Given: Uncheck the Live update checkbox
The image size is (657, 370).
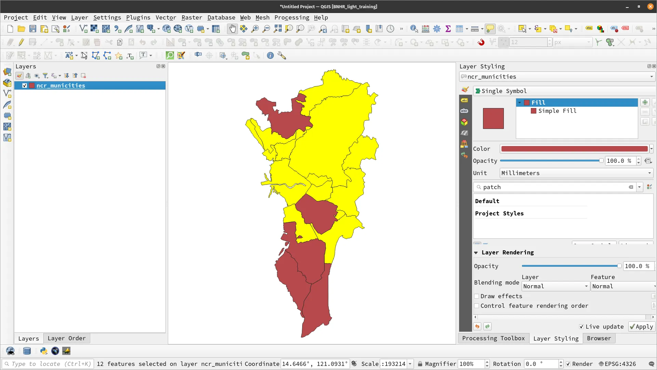Looking at the screenshot, I should pyautogui.click(x=581, y=327).
